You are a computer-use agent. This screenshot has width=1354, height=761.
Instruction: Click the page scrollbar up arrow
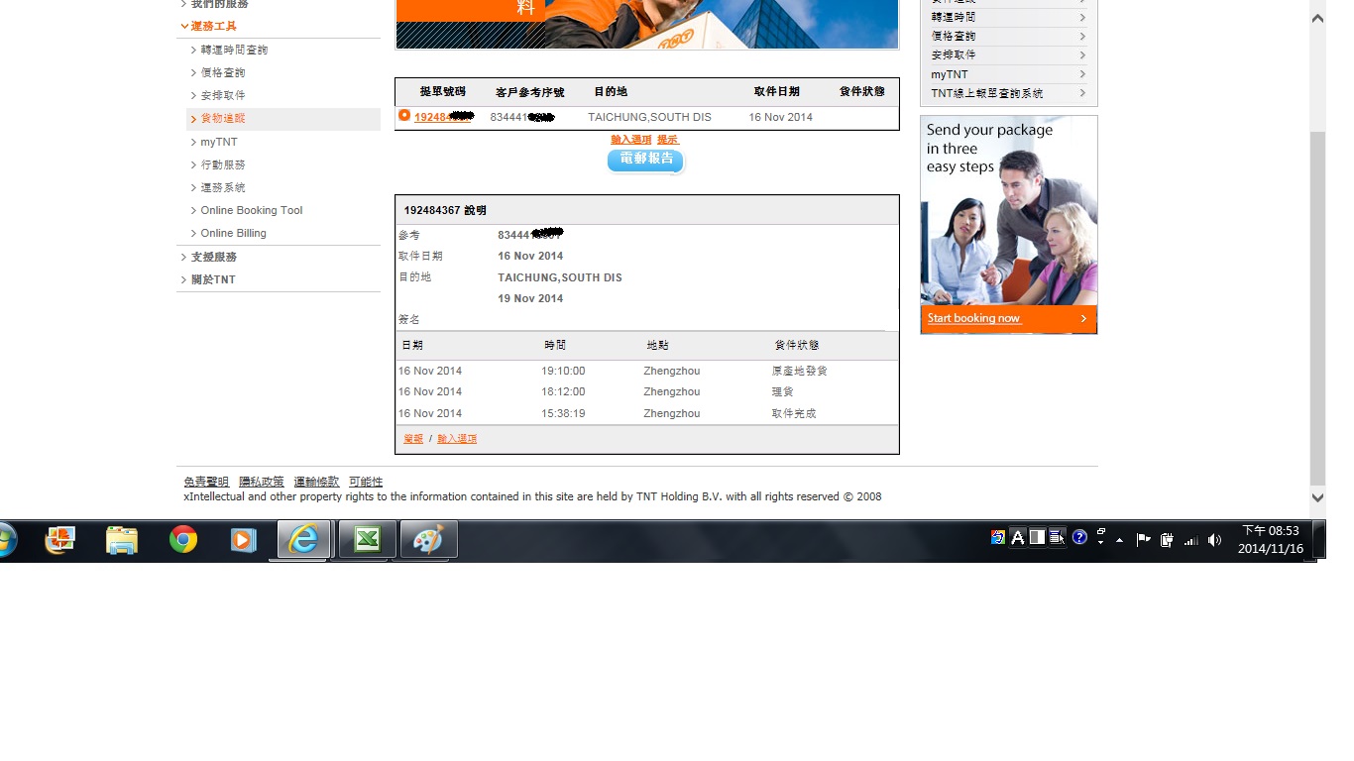(1317, 18)
